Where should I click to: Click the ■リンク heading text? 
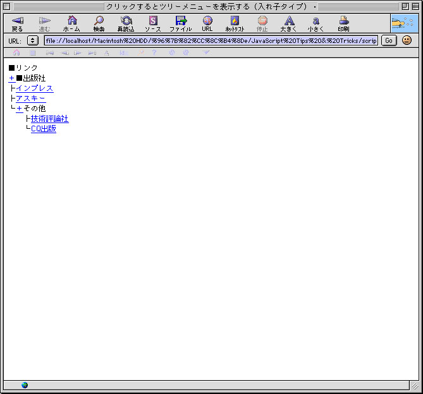[x=23, y=68]
